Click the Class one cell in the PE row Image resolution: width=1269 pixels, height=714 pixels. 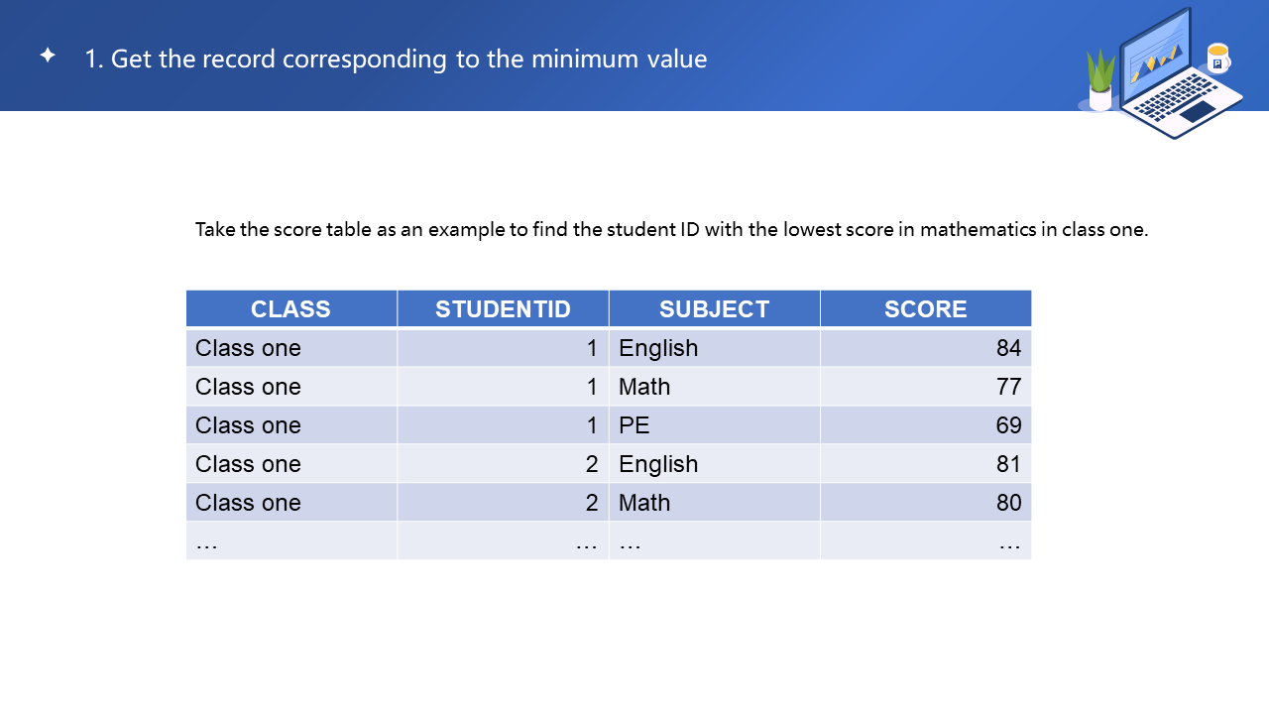[x=290, y=425]
